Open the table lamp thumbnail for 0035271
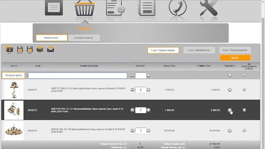 [14, 90]
